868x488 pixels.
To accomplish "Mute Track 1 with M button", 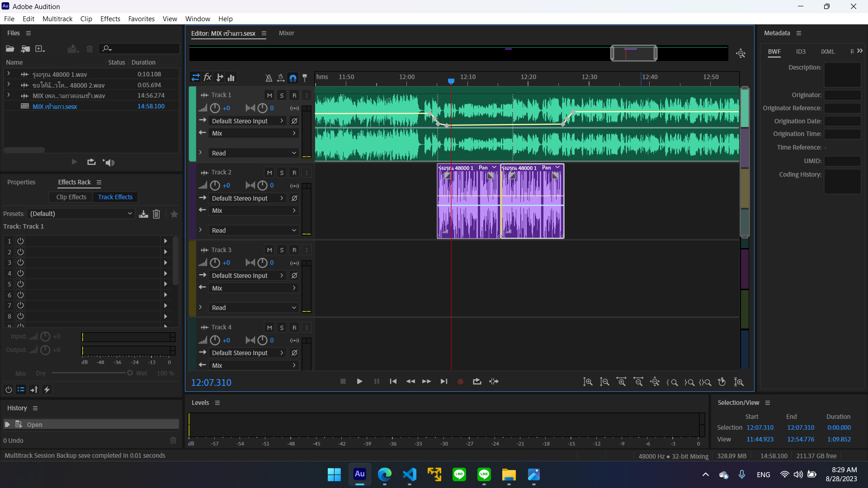I will (x=269, y=95).
